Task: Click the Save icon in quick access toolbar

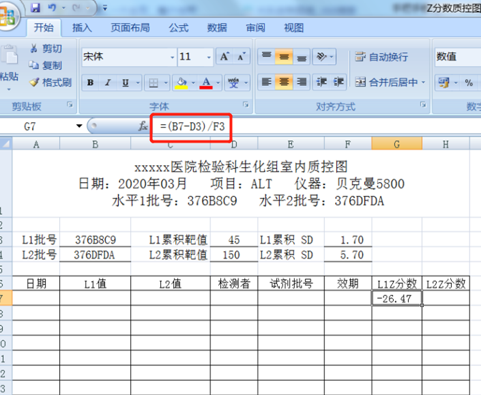Action: click(35, 8)
